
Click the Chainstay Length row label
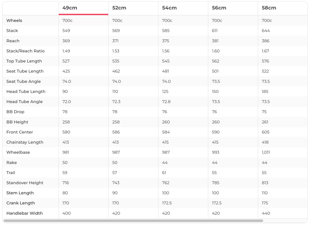pos(25,142)
